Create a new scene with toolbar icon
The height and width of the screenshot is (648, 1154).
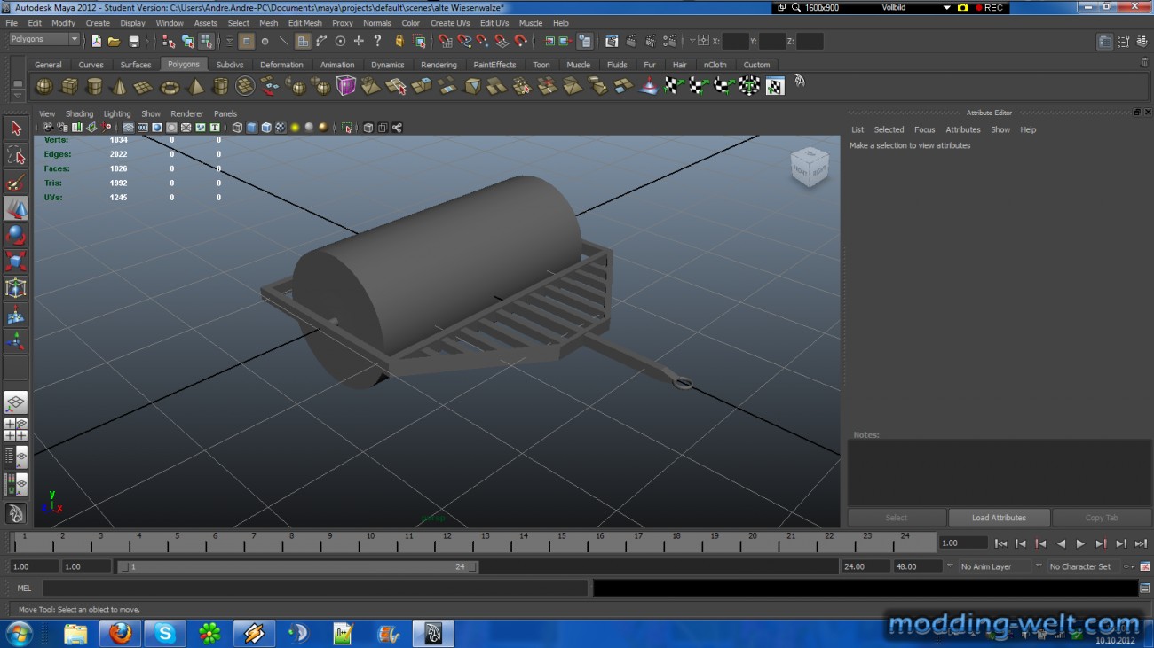coord(96,41)
